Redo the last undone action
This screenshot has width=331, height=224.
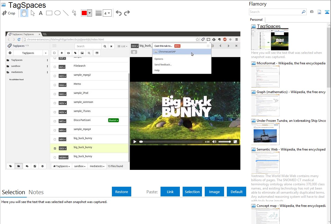pos(127,13)
